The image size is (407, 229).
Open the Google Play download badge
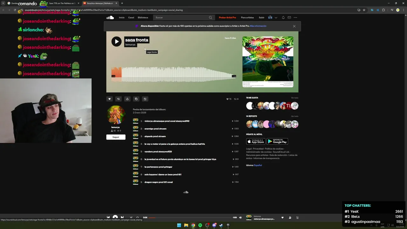[277, 142]
